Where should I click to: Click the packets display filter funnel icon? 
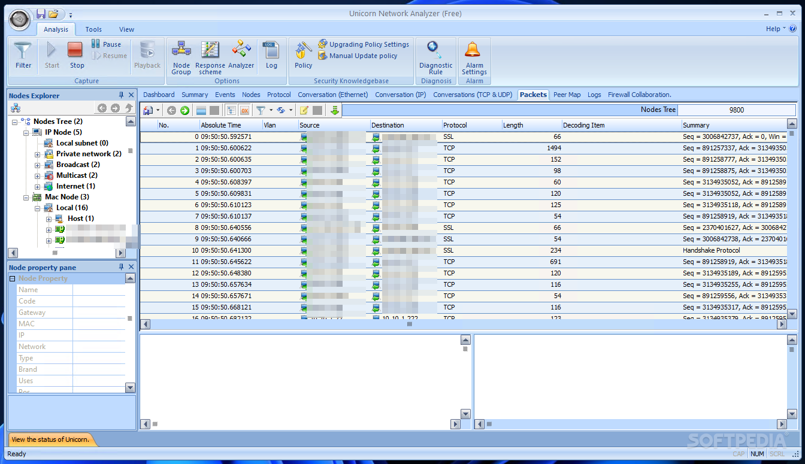pos(261,110)
